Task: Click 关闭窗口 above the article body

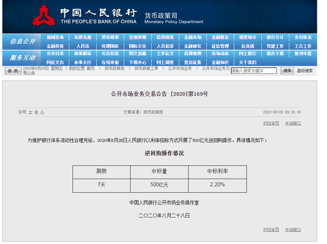Action: (293, 123)
